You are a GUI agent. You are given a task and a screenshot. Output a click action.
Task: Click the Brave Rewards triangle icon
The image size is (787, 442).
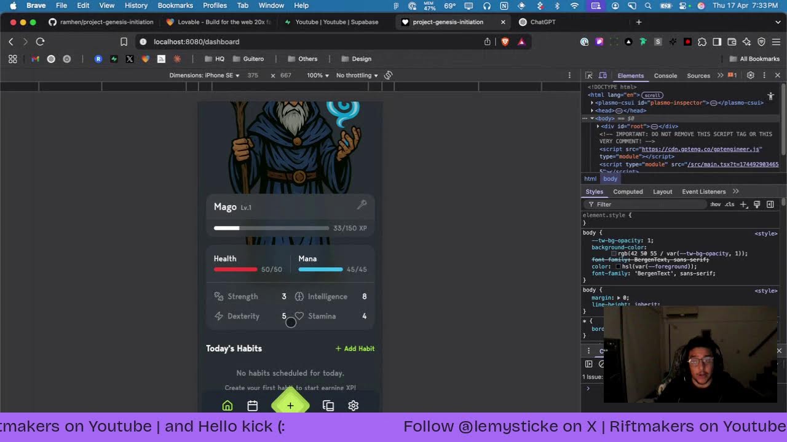point(521,42)
